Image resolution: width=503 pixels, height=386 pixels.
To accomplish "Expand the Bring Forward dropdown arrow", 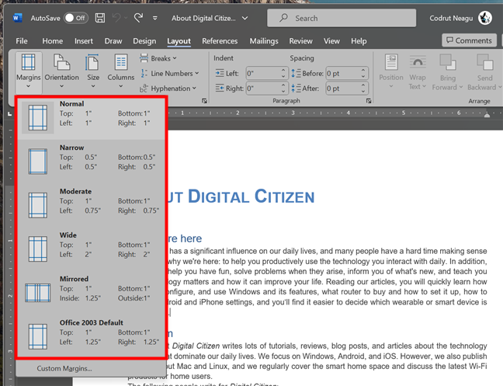I will click(x=461, y=87).
